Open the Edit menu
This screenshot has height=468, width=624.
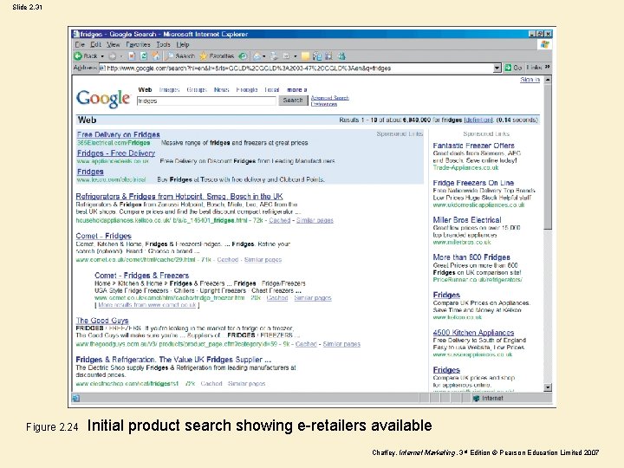coord(95,44)
